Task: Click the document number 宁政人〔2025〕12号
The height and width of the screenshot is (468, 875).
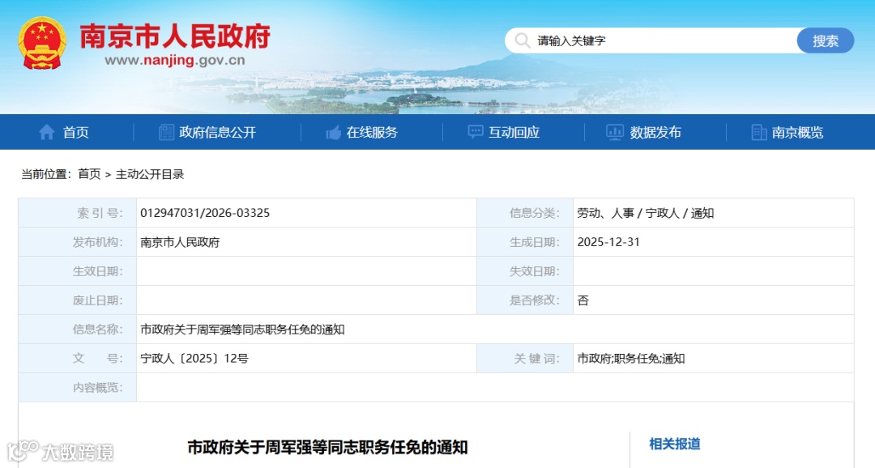Action: (196, 358)
